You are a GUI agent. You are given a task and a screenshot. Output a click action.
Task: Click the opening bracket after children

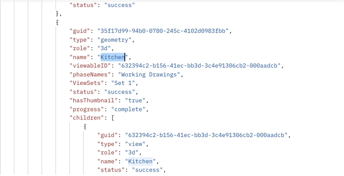112,118
